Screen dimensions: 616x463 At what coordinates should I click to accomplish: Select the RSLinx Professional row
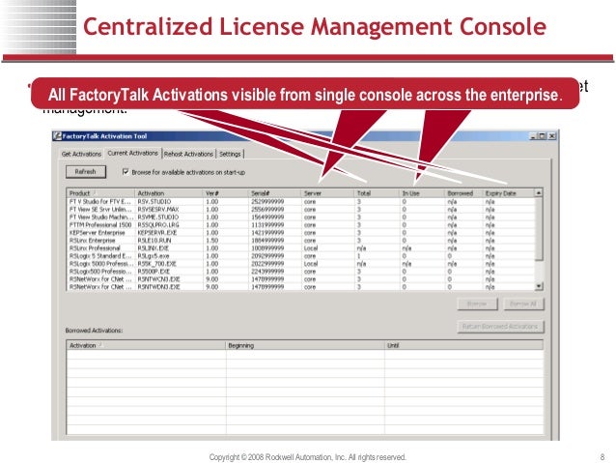301,248
